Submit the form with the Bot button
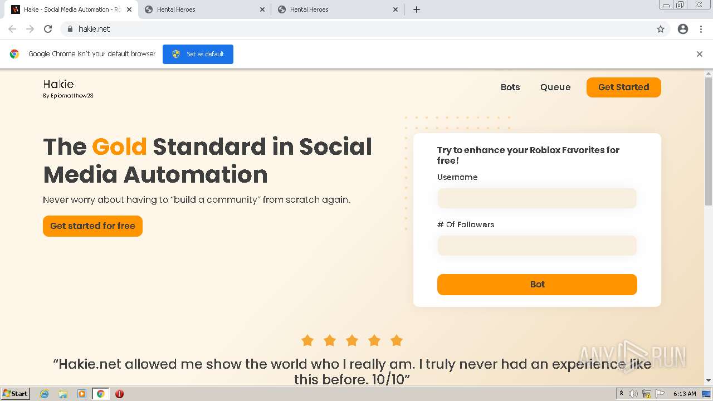The image size is (713, 401). [x=537, y=285]
